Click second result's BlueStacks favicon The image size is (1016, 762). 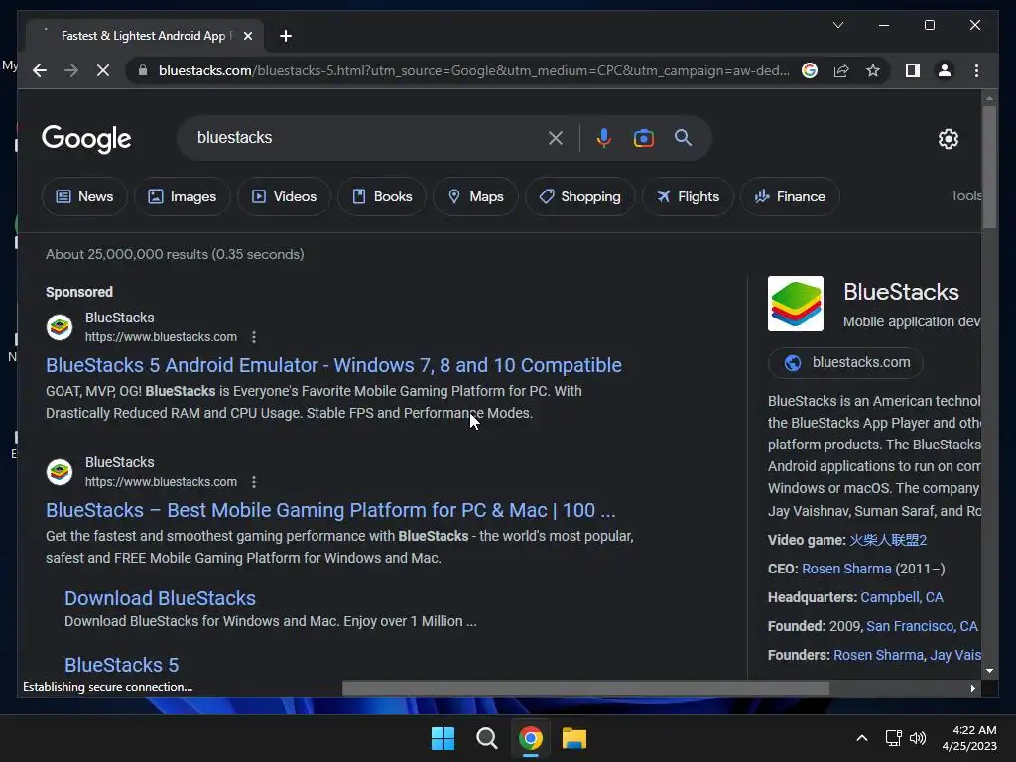pos(59,472)
